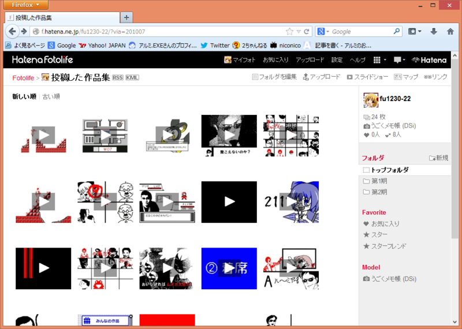The height and width of the screenshot is (329, 462).
Task: Open 設定 in the header
Action: [x=337, y=60]
